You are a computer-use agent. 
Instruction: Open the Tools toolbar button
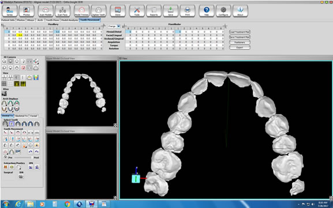[137, 11]
